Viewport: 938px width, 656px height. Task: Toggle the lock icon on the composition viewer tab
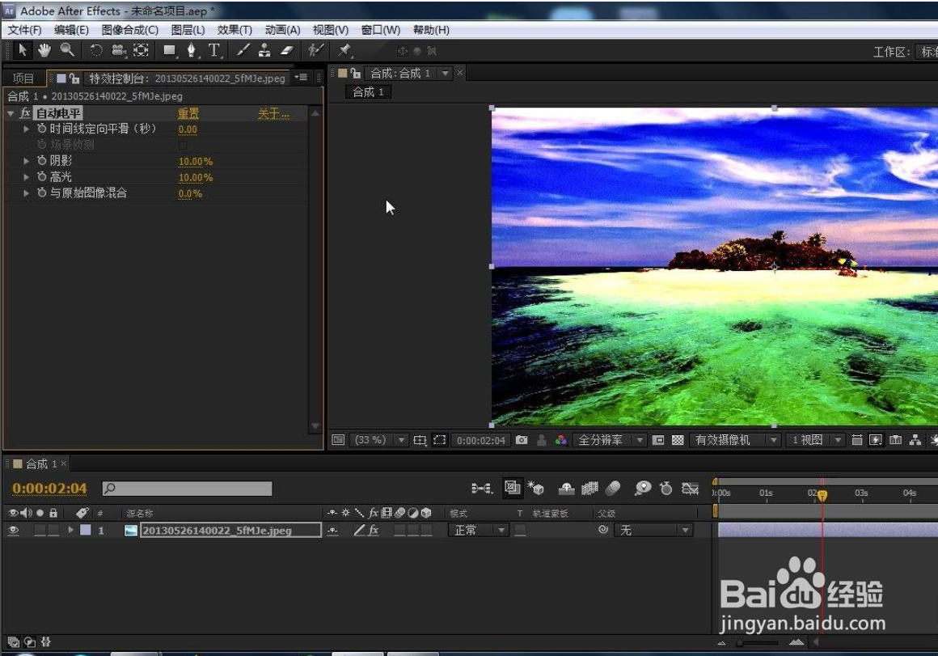356,74
